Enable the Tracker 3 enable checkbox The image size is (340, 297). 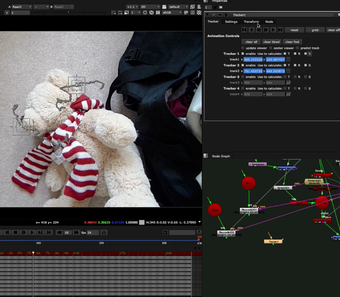click(x=243, y=77)
